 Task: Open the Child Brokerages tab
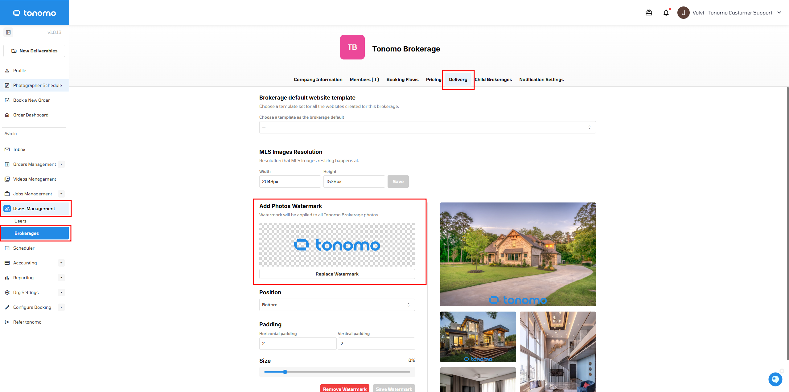coord(493,80)
